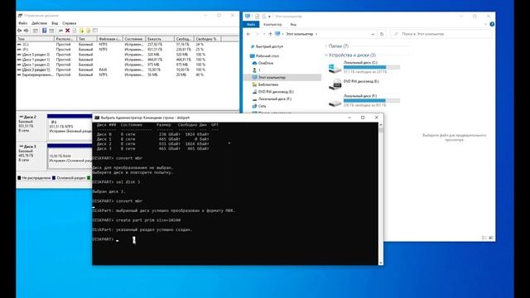
Task: Click Файловая система column header
Action: (x=110, y=39)
